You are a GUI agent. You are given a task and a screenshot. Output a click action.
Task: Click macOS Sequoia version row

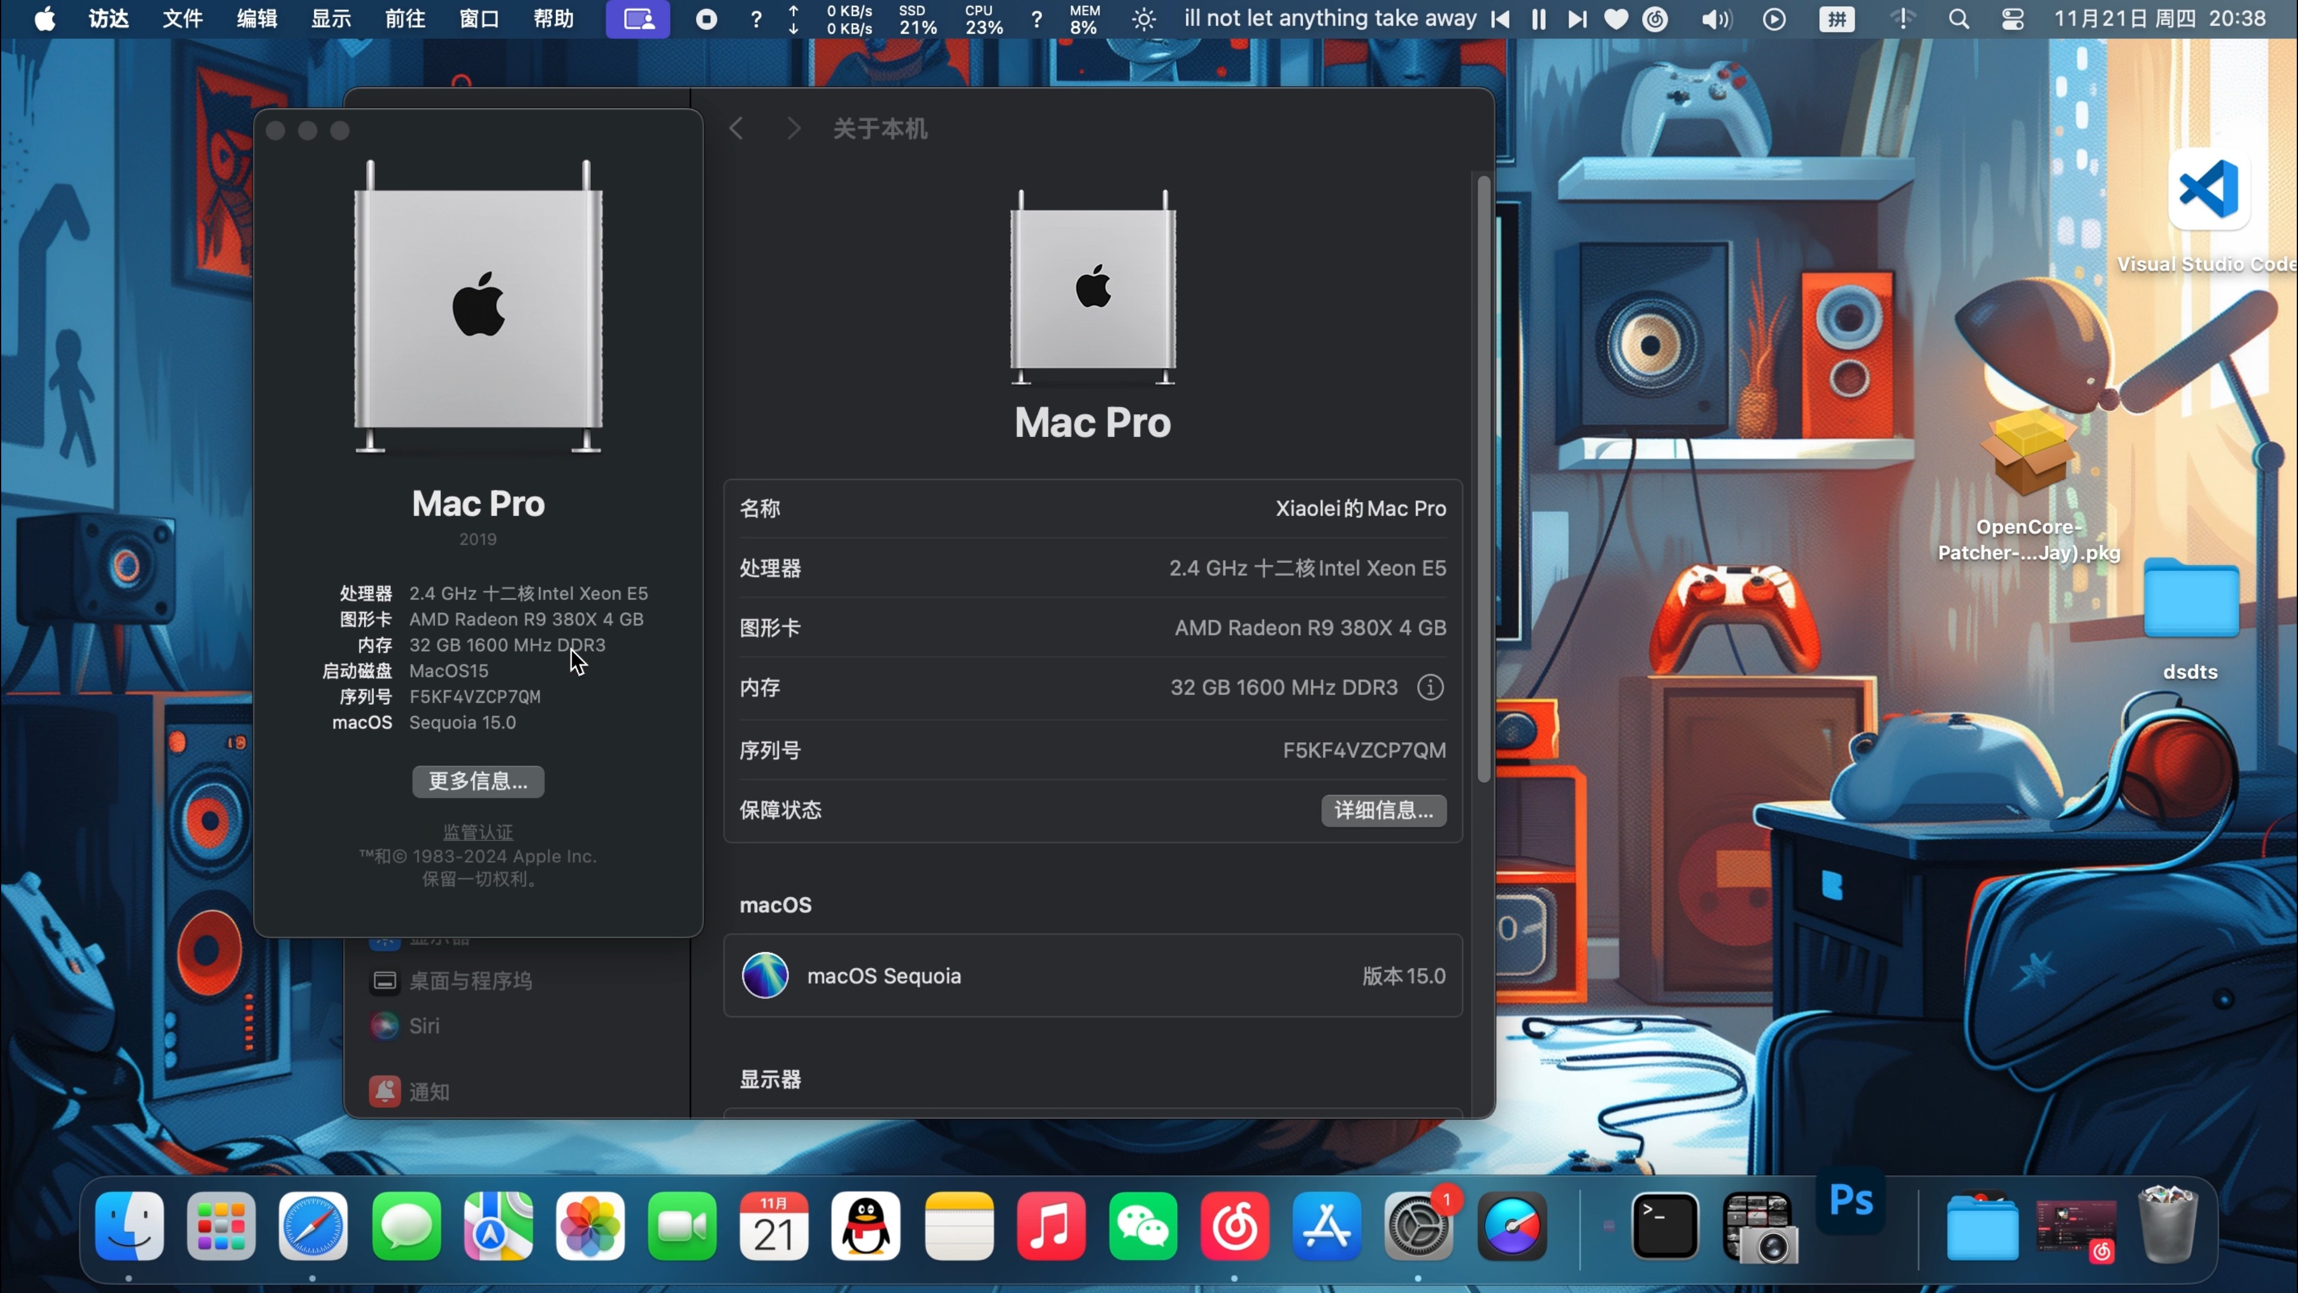tap(1093, 975)
